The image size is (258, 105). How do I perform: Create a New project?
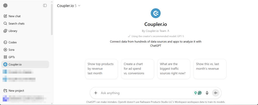coord(16,91)
